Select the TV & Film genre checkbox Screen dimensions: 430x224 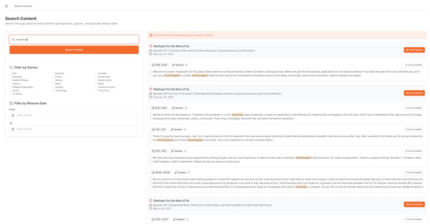pyautogui.click(x=11, y=94)
